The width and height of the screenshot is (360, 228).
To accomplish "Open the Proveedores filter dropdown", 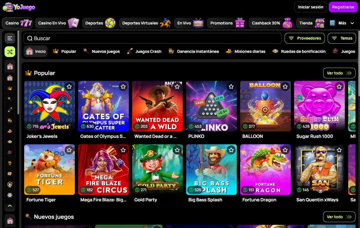I will tap(305, 38).
